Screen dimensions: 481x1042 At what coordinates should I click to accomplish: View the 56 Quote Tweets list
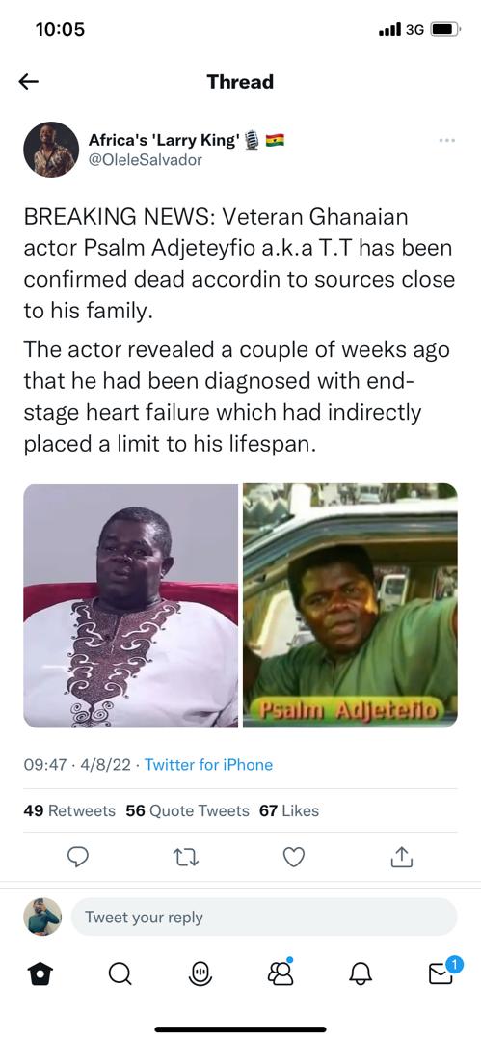coord(187,810)
